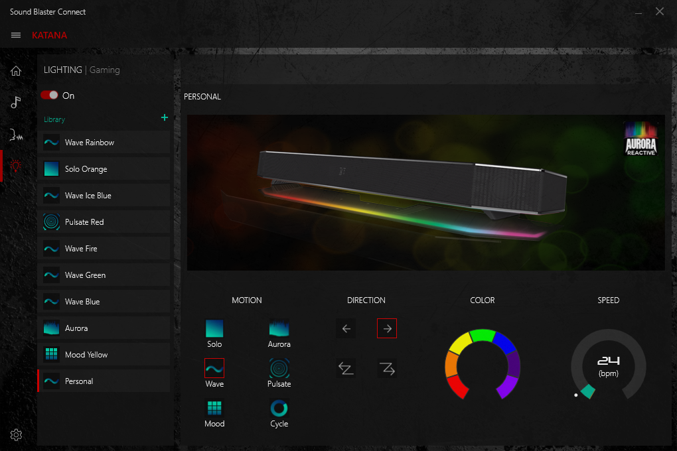
Task: Add a new lighting profile with plus
Action: [165, 117]
